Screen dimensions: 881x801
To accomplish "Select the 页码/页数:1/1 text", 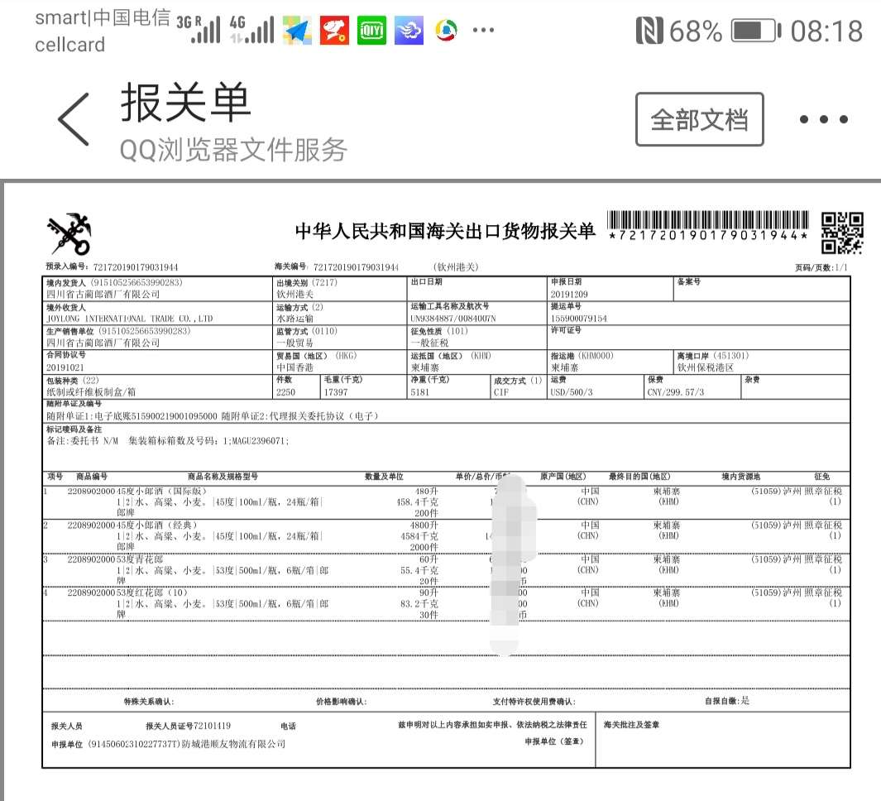I will tap(821, 267).
